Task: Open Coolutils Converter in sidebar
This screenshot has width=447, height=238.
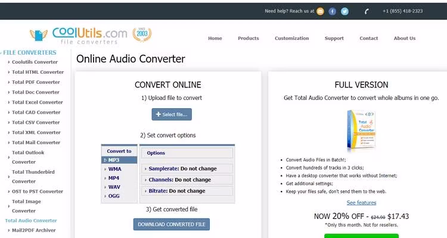Action: [x=35, y=62]
